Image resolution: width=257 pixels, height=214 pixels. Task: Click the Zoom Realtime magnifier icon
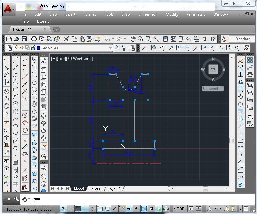tap(140, 39)
